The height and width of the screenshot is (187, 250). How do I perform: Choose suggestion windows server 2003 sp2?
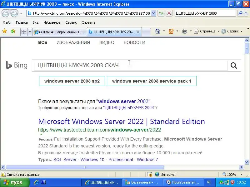coord(72,81)
